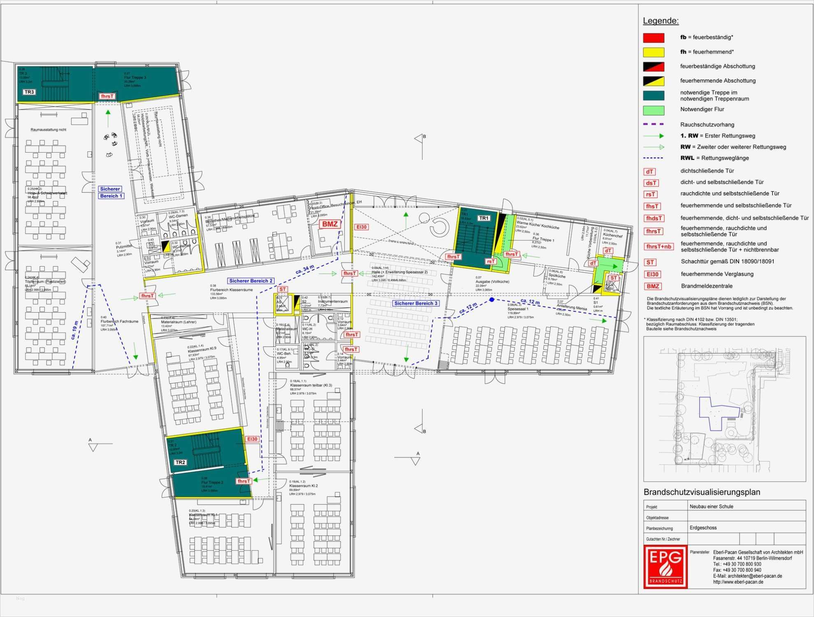Click the dsT door symbol in legend
Screen dimensions: 814x617
click(x=651, y=183)
